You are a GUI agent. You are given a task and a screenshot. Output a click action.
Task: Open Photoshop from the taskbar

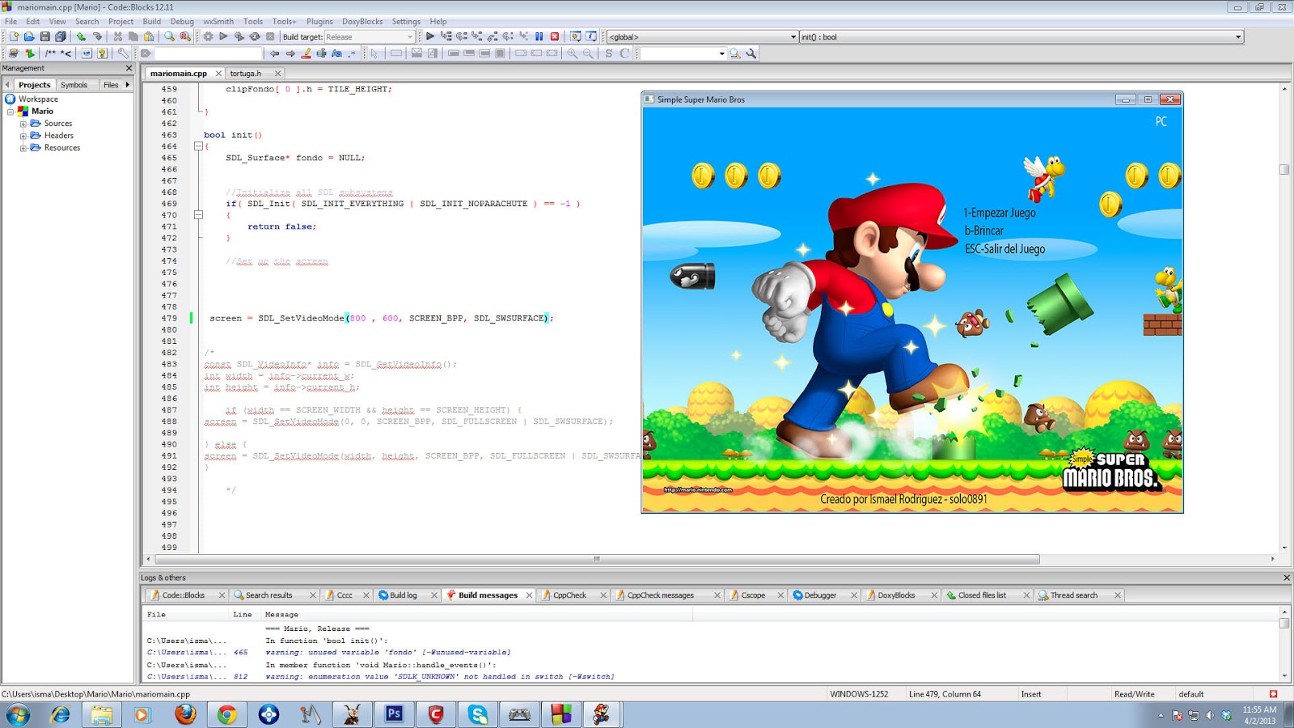tap(394, 715)
